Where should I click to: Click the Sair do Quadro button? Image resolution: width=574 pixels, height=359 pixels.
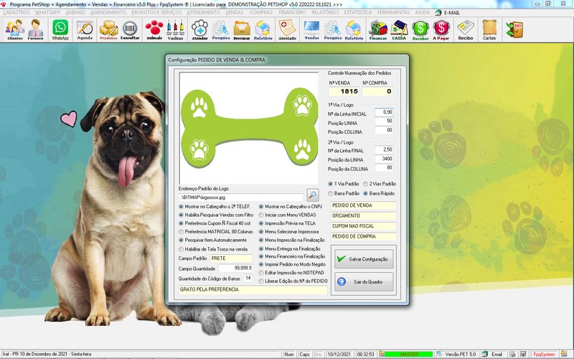coord(364,281)
